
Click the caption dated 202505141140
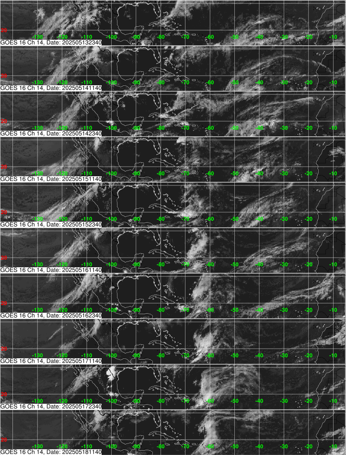[51, 88]
